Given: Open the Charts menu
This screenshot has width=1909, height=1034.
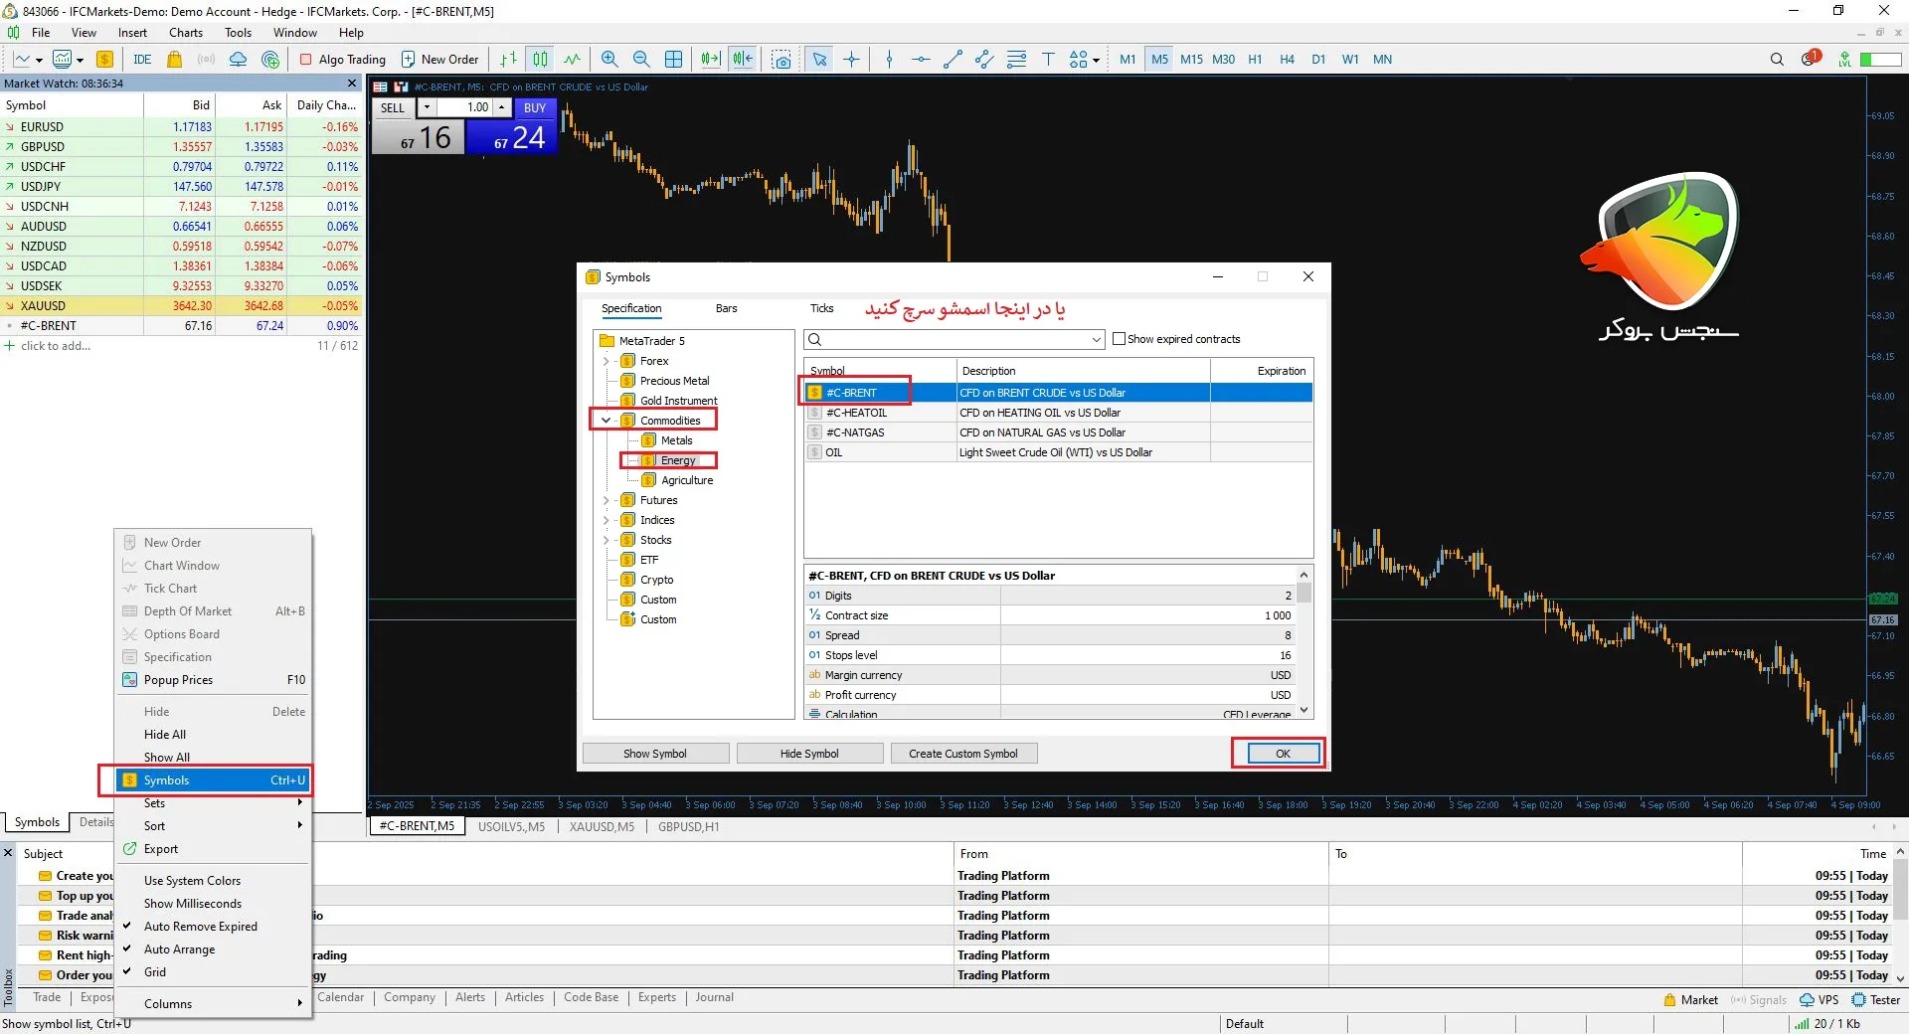Looking at the screenshot, I should coord(185,33).
